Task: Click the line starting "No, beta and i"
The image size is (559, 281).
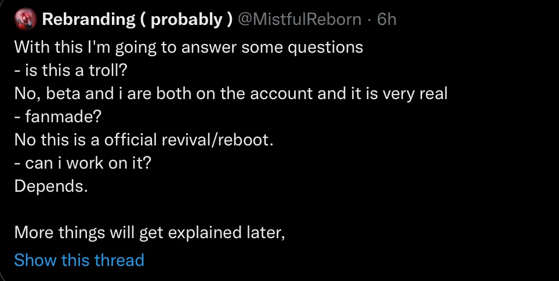Action: (230, 93)
